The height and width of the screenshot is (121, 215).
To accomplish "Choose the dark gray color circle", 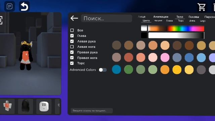I will [201, 70].
